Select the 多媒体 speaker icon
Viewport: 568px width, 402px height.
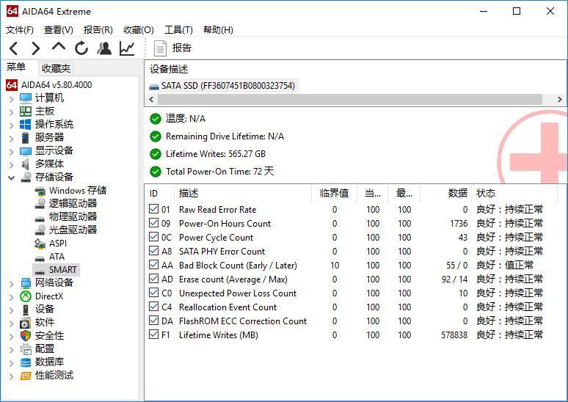pyautogui.click(x=25, y=164)
